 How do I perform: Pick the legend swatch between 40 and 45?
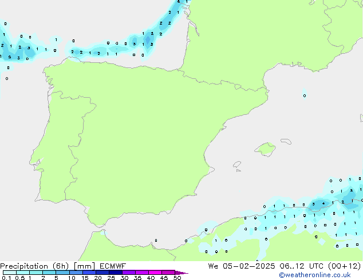coord(155,273)
